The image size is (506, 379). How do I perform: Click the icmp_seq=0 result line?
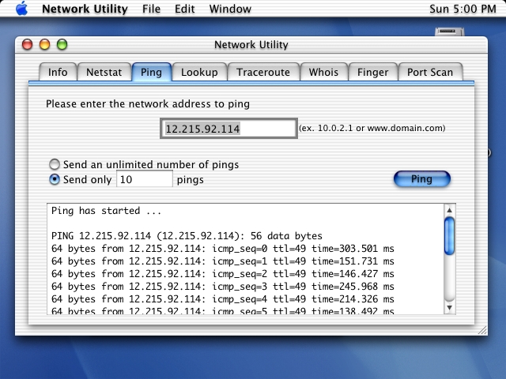pyautogui.click(x=223, y=249)
